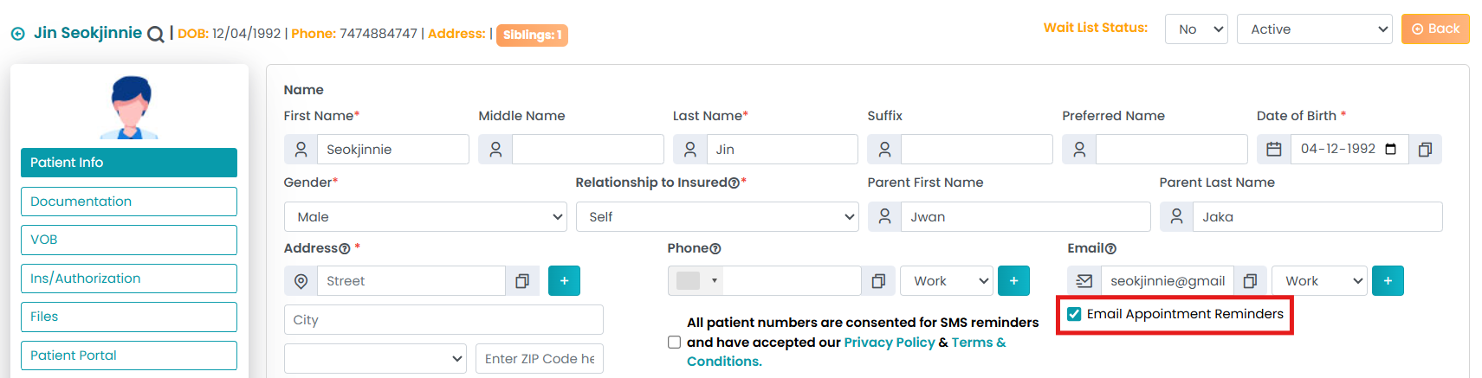
Task: Open the Wait List Status dropdown
Action: (x=1196, y=29)
